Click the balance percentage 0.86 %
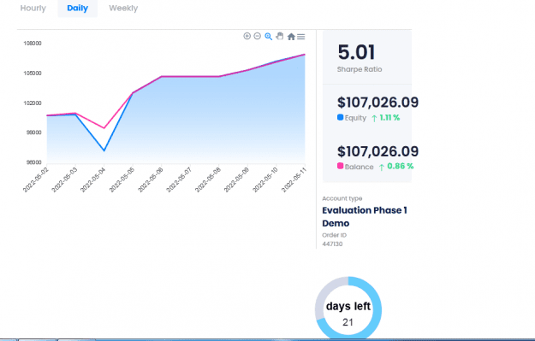 401,167
